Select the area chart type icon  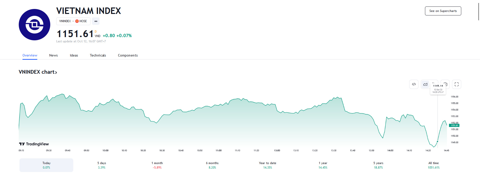[x=425, y=84]
